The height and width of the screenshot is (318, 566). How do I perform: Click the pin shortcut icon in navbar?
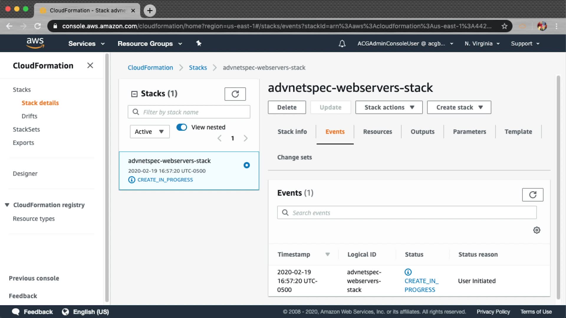point(199,44)
